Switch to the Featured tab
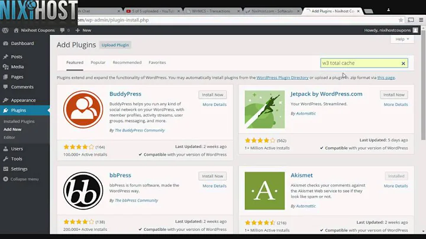 click(x=75, y=63)
